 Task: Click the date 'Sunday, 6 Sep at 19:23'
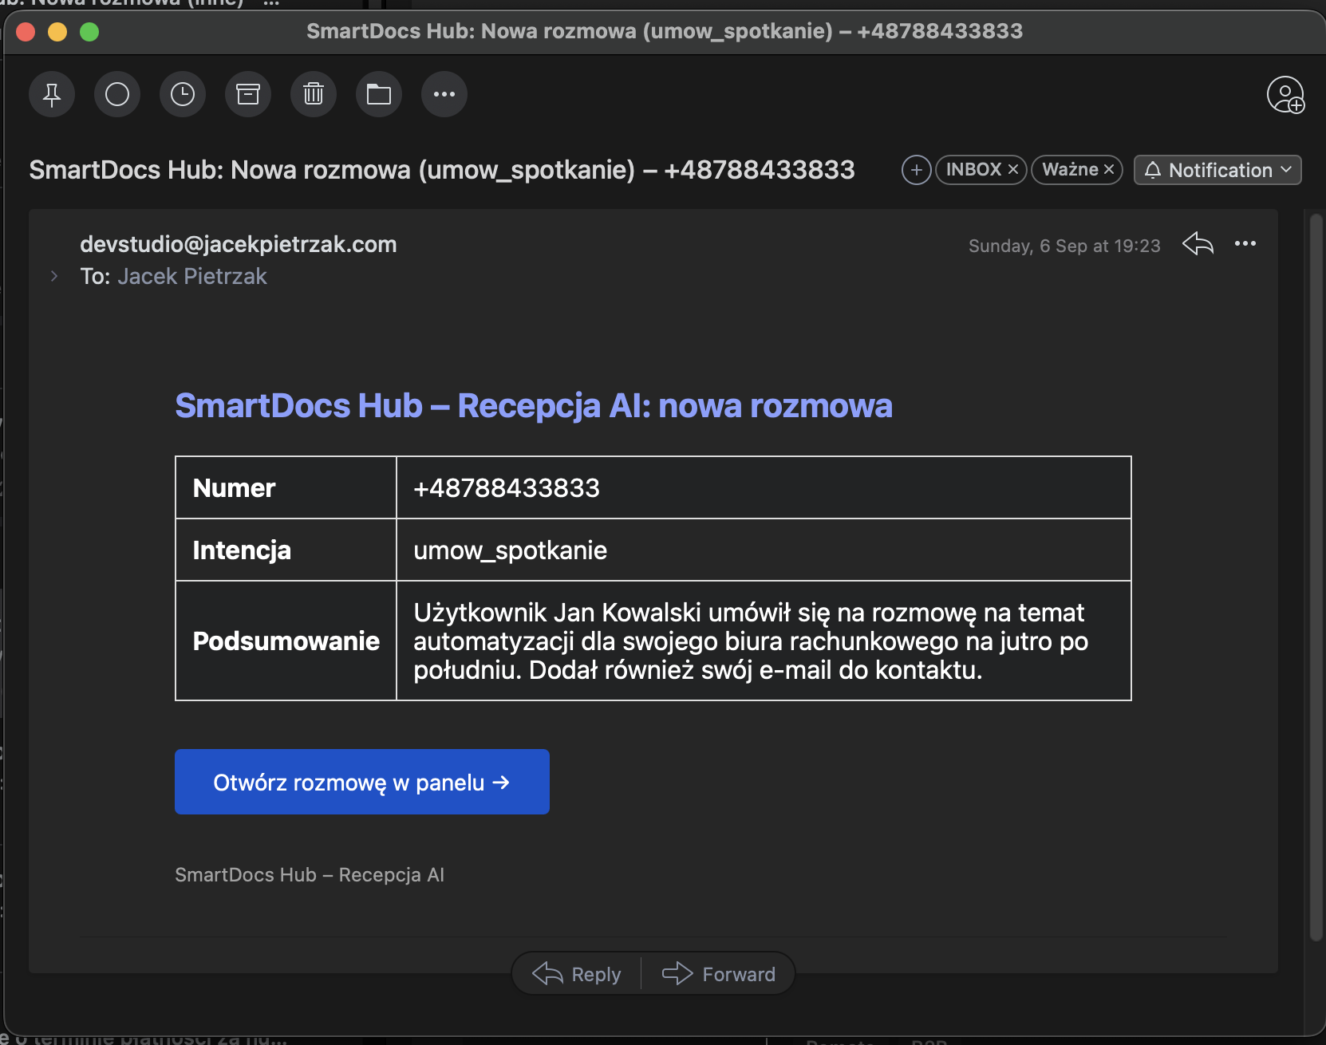tap(1064, 246)
